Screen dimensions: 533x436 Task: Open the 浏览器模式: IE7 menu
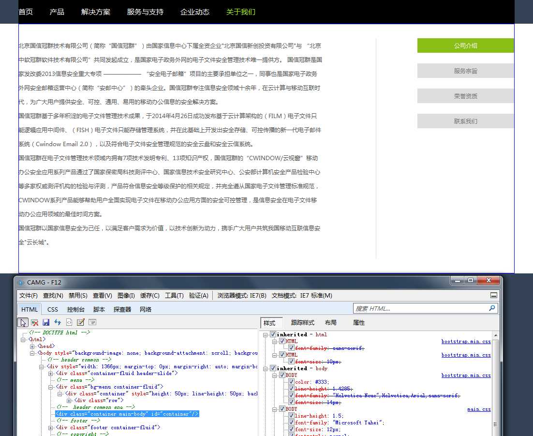tap(242, 296)
